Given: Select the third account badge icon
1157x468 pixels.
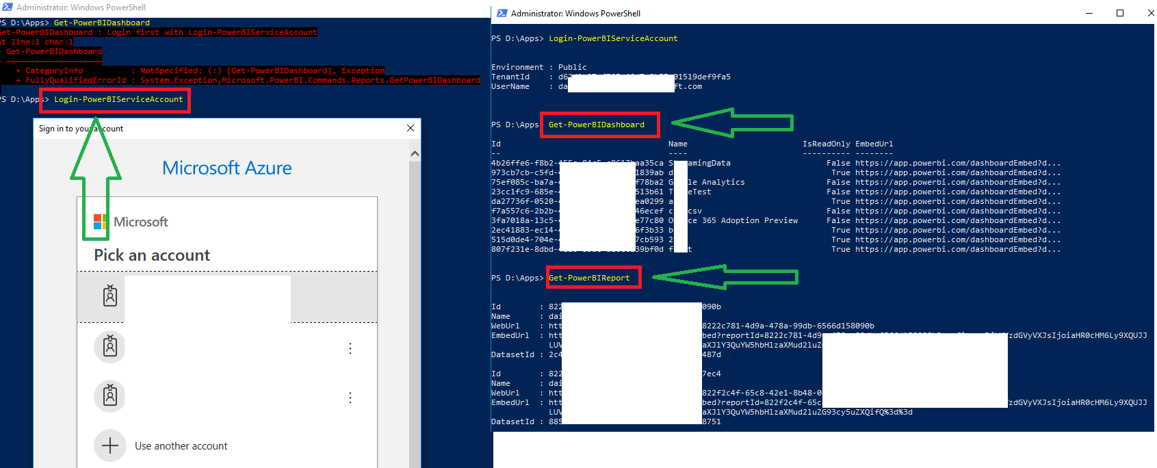Looking at the screenshot, I should (110, 396).
